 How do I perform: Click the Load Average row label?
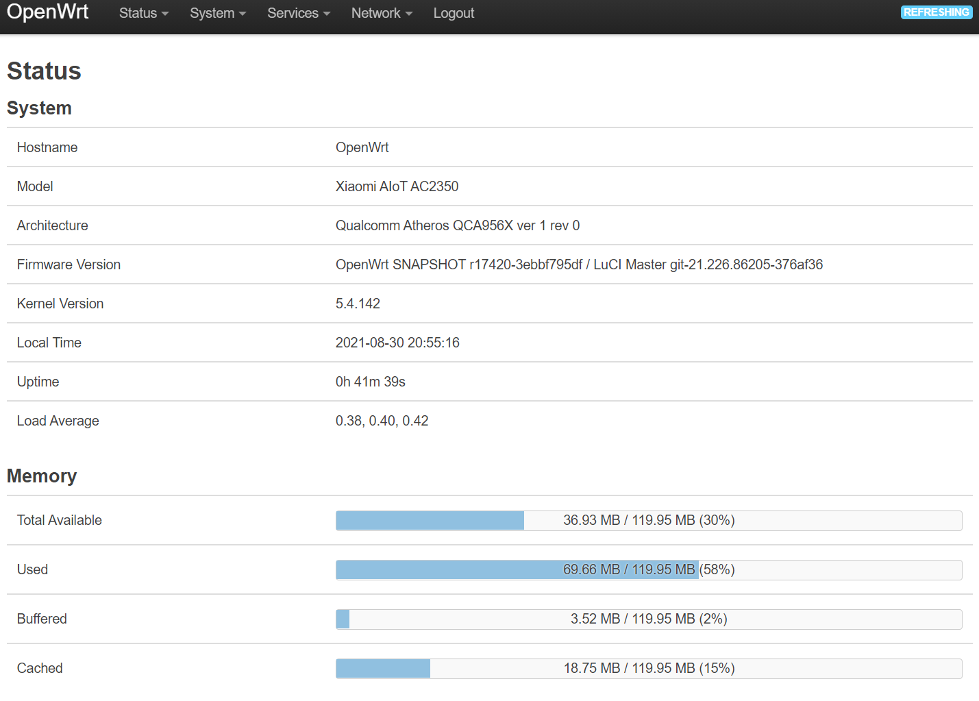coord(58,421)
